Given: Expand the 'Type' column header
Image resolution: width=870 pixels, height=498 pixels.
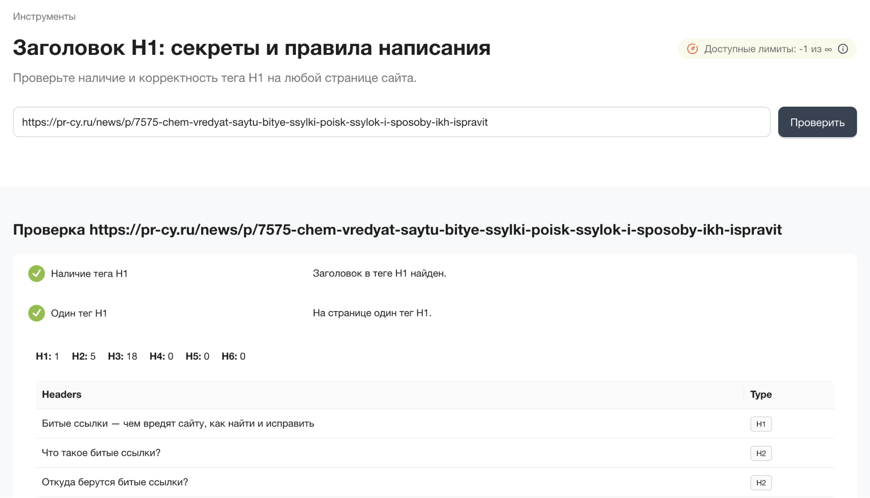Looking at the screenshot, I should [x=760, y=394].
